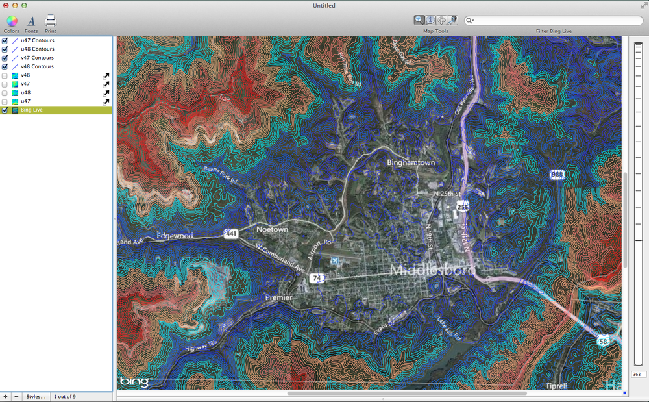Uncheck the u47 Contours layer
Image resolution: width=649 pixels, height=402 pixels.
(x=5, y=40)
